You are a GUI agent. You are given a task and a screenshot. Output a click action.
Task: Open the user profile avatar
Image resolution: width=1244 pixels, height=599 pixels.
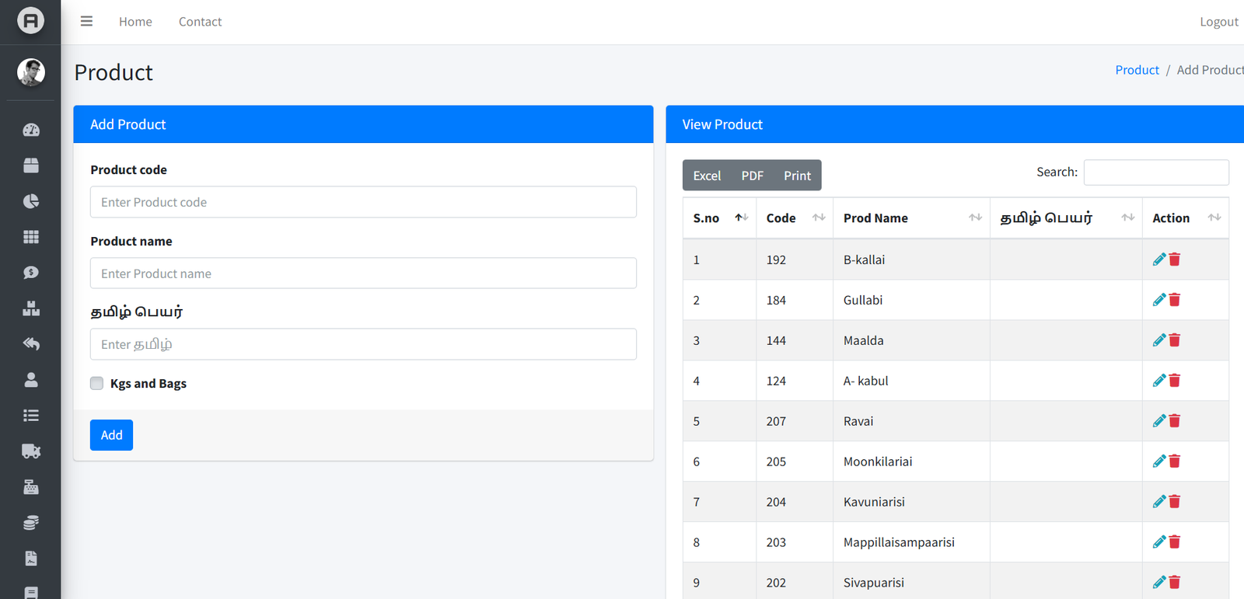point(31,72)
